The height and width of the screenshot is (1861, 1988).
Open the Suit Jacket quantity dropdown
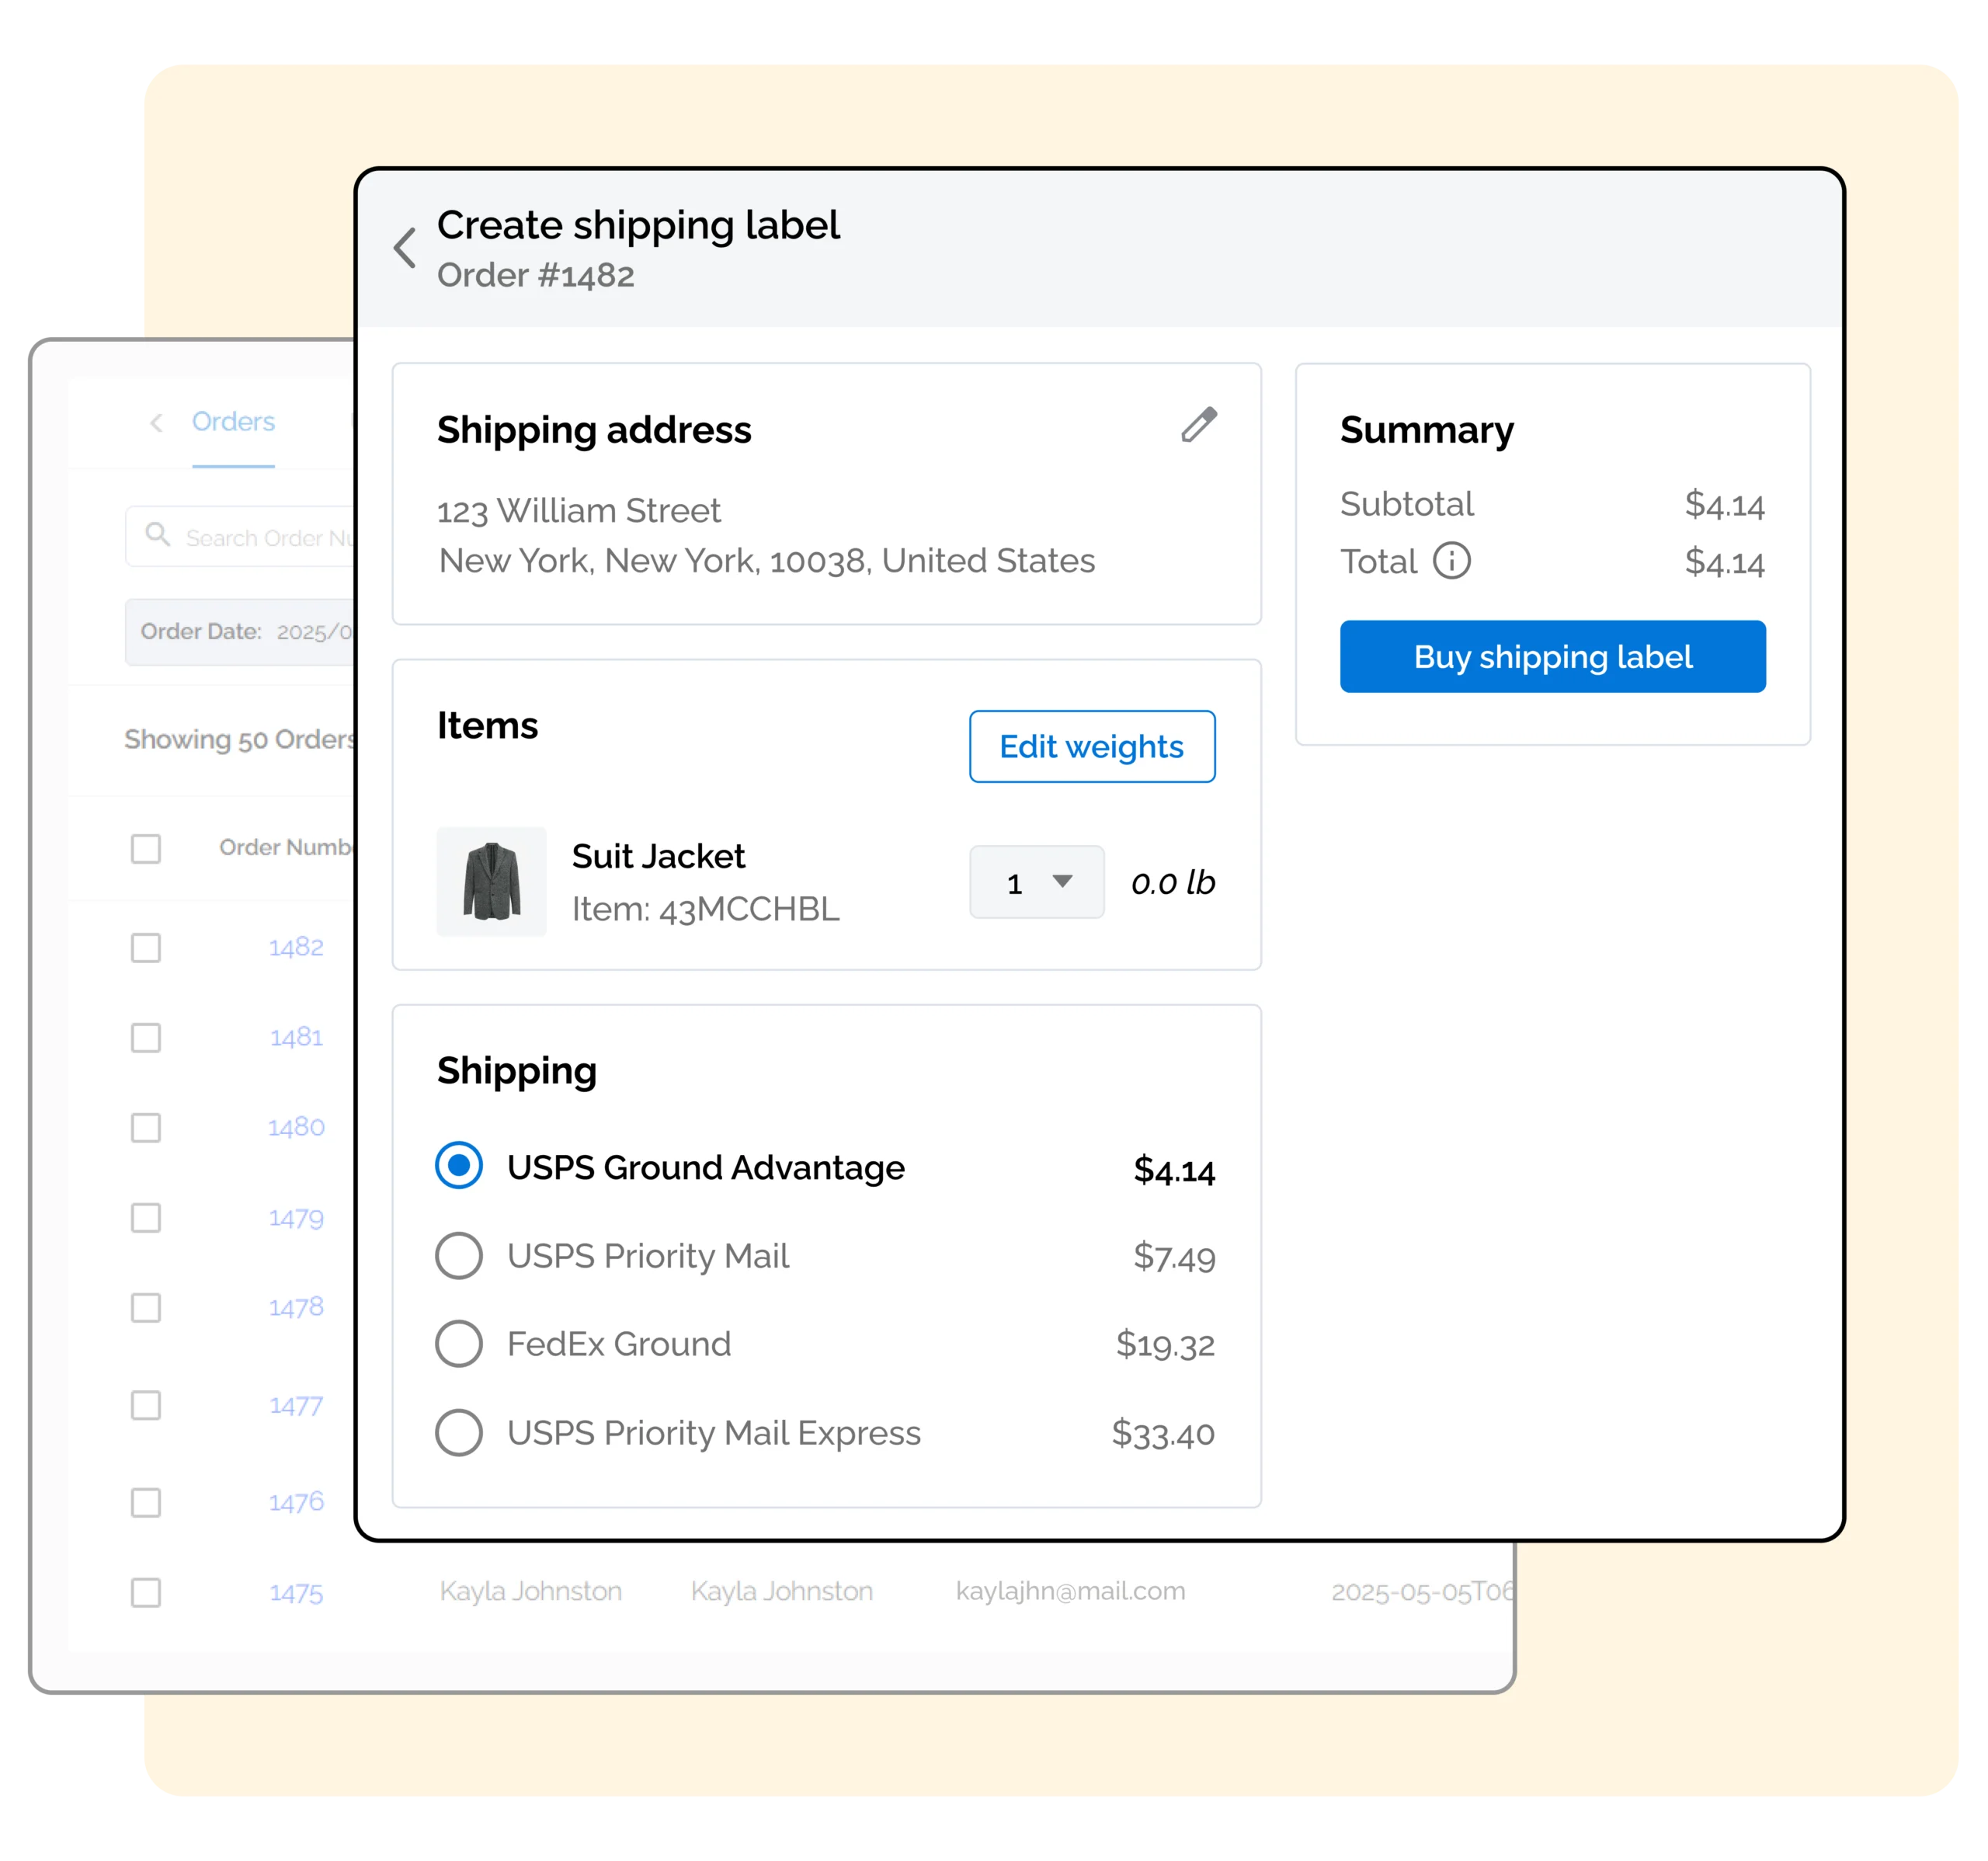click(x=1036, y=882)
